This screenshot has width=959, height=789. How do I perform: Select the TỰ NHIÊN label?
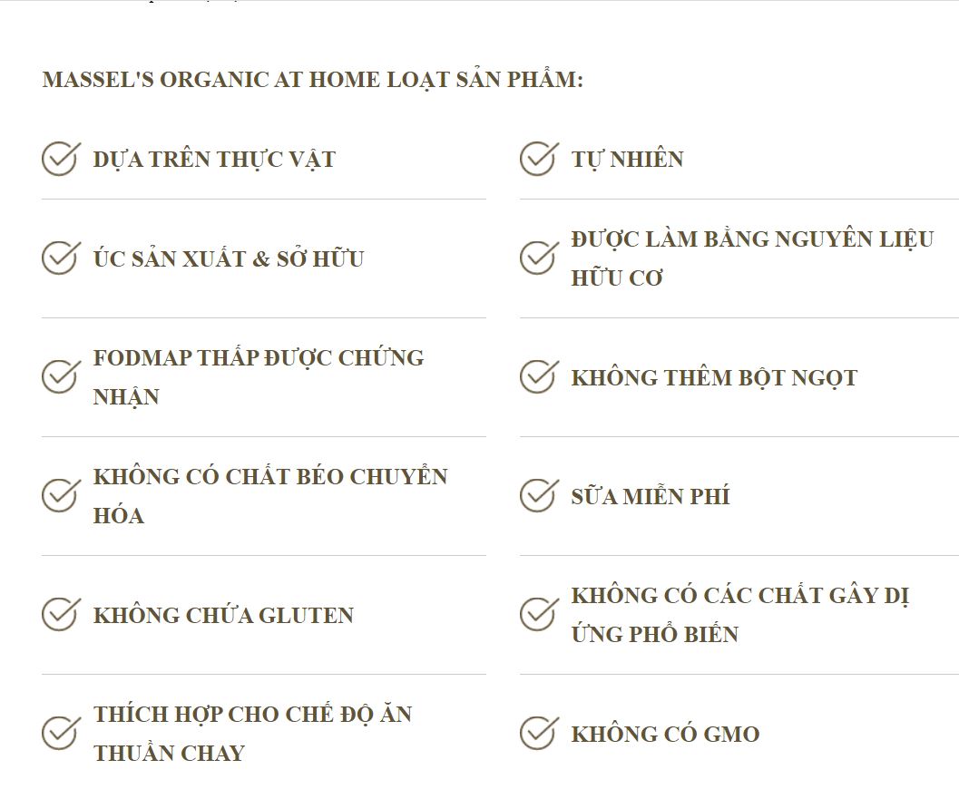(627, 160)
